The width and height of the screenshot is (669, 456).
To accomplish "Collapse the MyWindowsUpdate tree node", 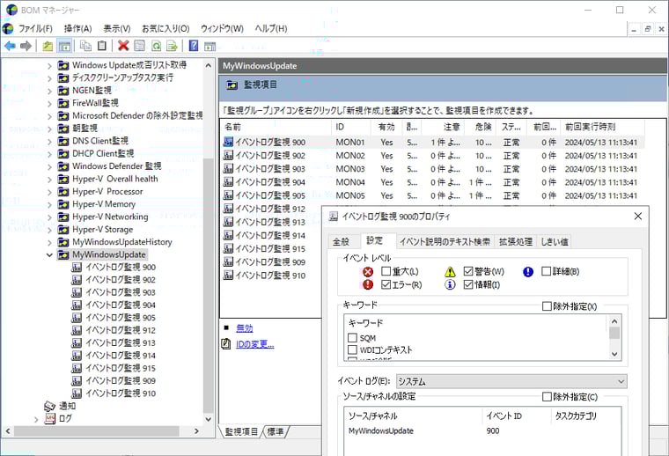I will [49, 255].
